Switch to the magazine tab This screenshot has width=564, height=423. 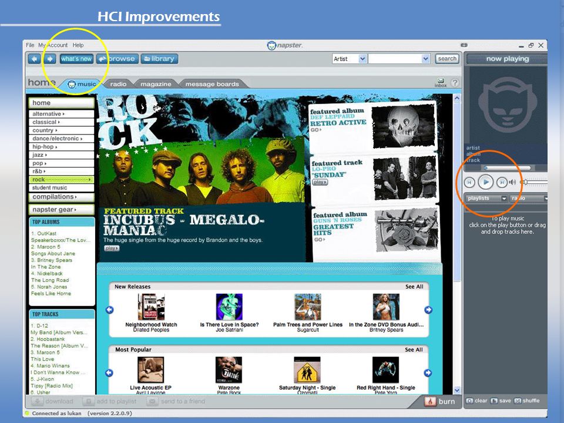(x=156, y=84)
